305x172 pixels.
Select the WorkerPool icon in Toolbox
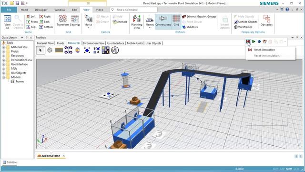pos(69,50)
